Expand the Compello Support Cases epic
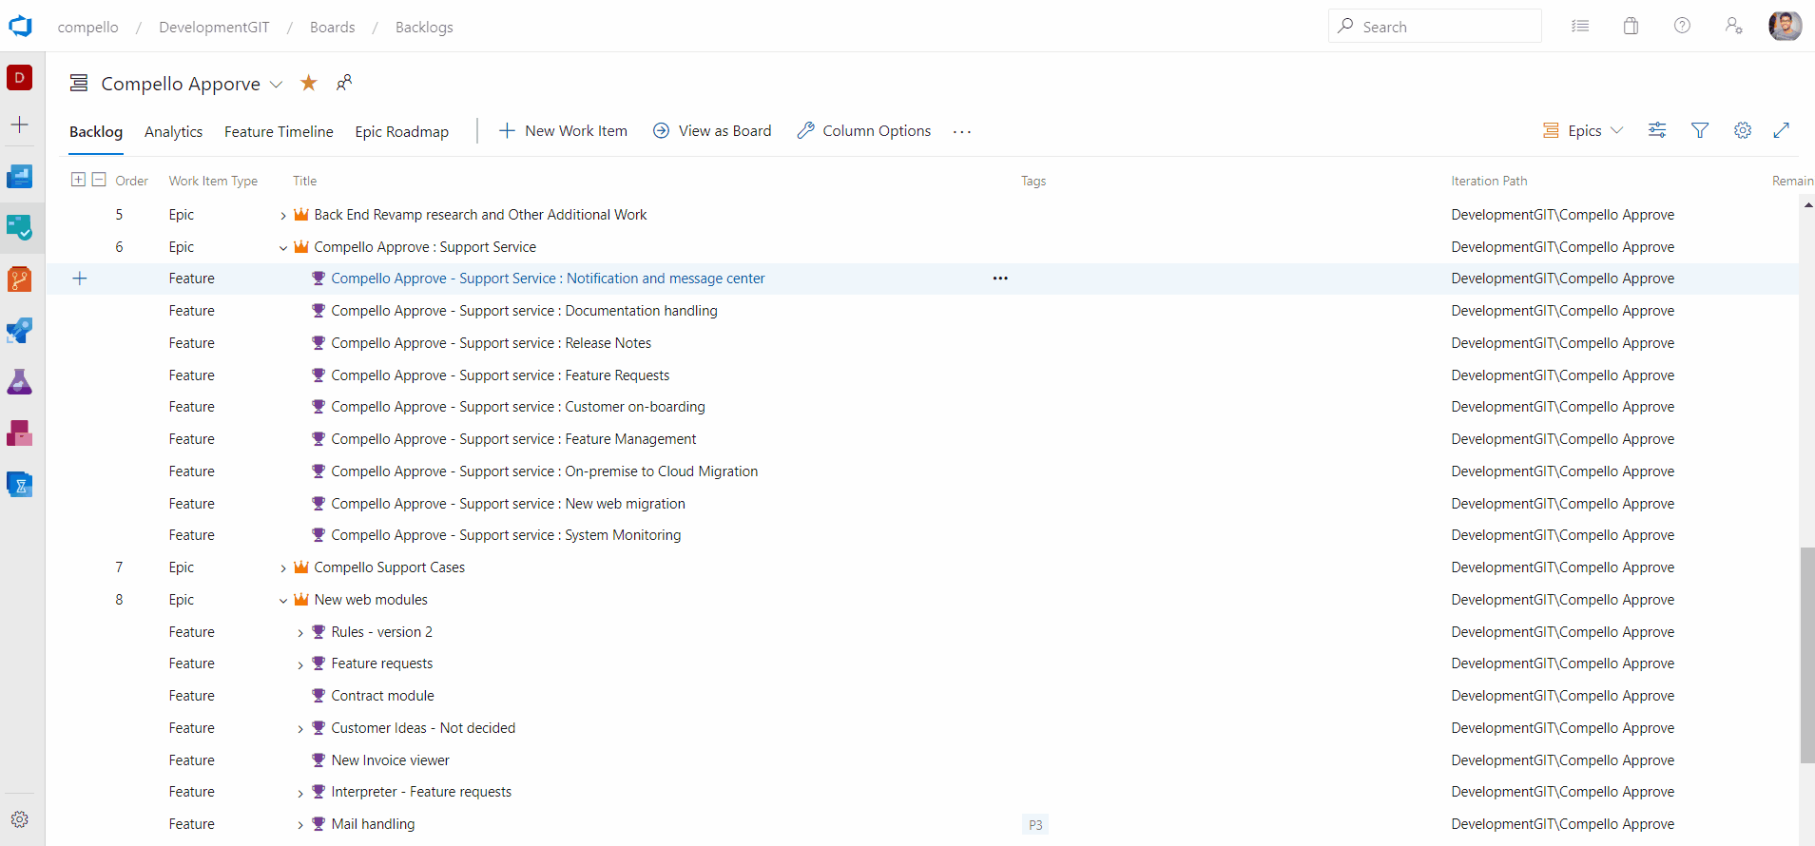This screenshot has width=1815, height=846. click(282, 568)
